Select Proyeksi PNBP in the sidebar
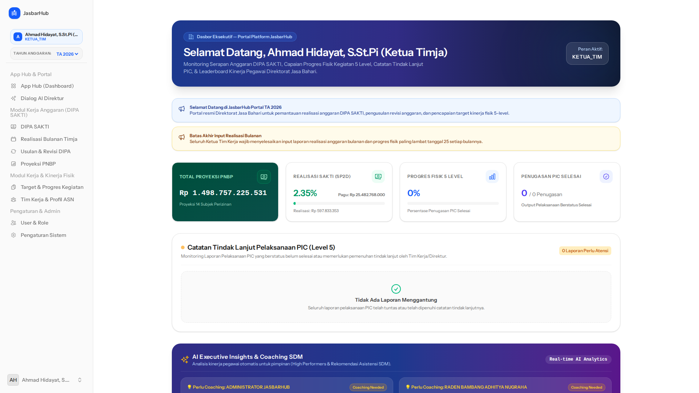The image size is (699, 393). click(47, 164)
